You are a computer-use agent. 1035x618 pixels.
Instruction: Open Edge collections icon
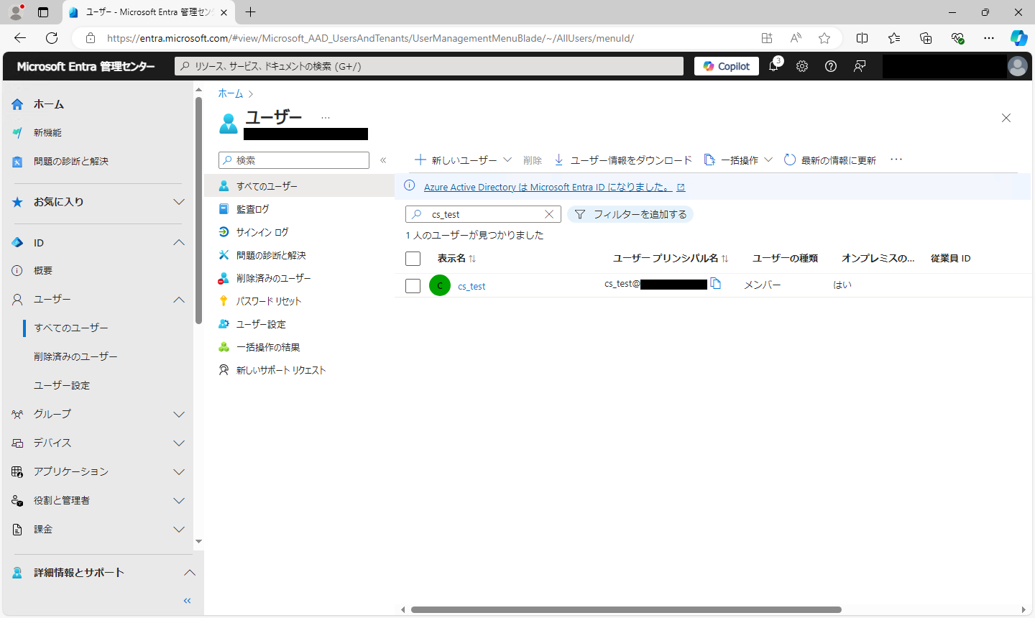pos(926,38)
